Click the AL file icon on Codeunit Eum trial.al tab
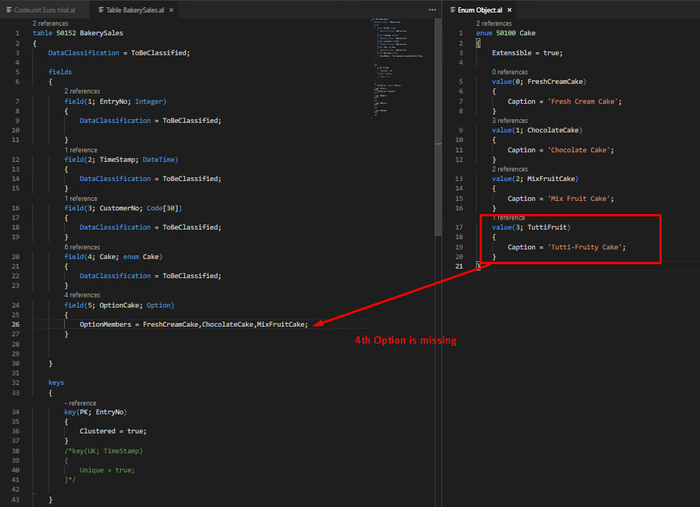The image size is (700, 507). click(x=10, y=10)
